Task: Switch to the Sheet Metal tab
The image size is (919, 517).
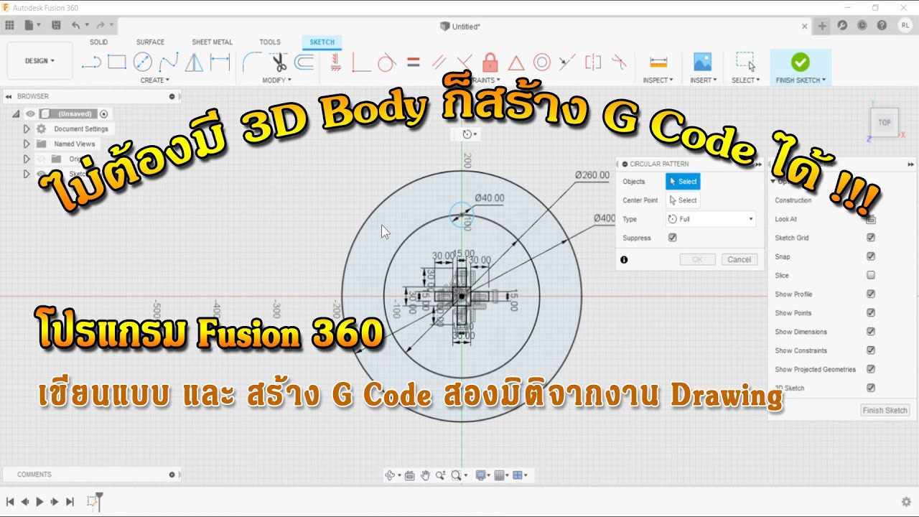Action: point(212,42)
